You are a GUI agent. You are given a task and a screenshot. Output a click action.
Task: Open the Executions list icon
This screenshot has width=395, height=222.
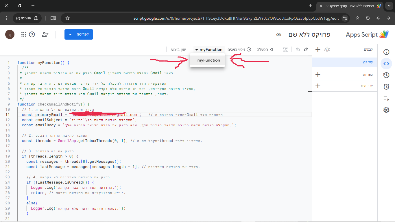point(386,98)
